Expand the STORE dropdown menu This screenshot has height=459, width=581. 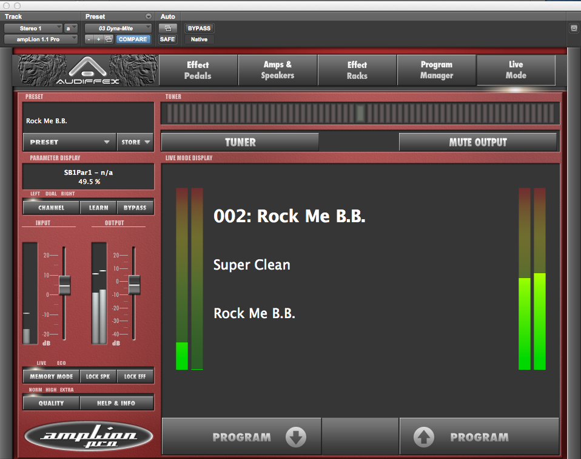click(135, 142)
